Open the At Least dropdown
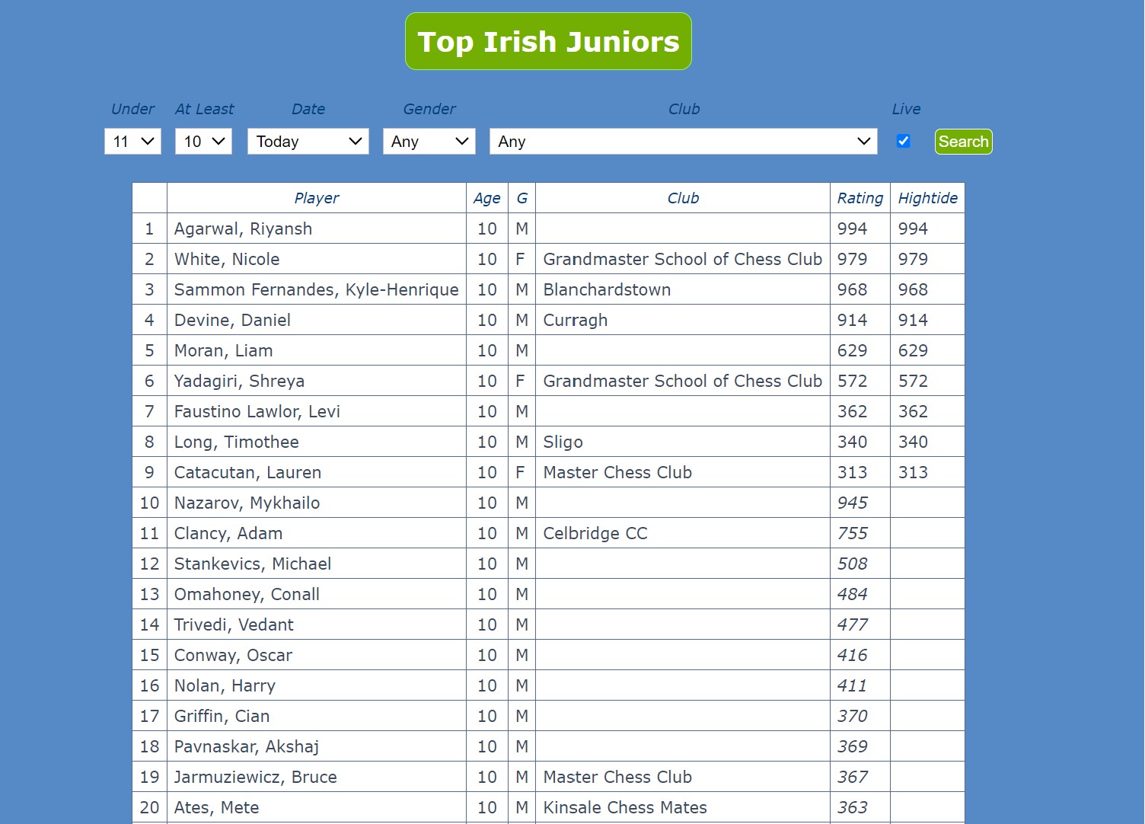The height and width of the screenshot is (824, 1145). [x=203, y=141]
